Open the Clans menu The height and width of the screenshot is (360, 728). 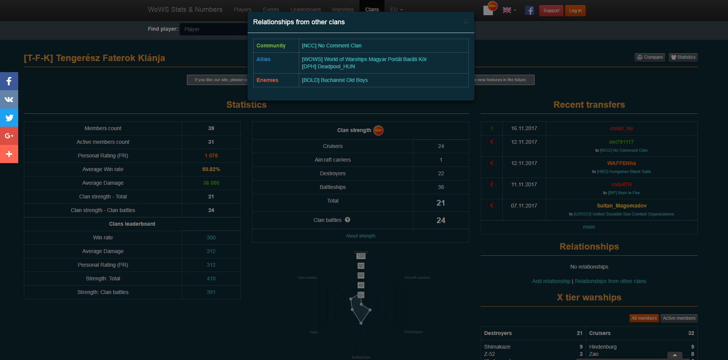click(372, 9)
